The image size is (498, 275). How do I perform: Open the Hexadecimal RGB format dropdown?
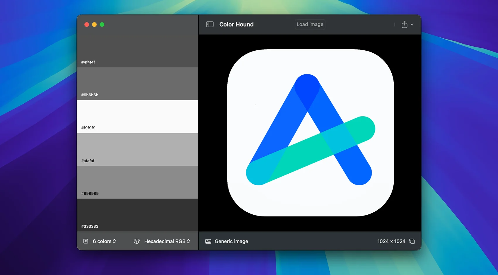coord(167,241)
